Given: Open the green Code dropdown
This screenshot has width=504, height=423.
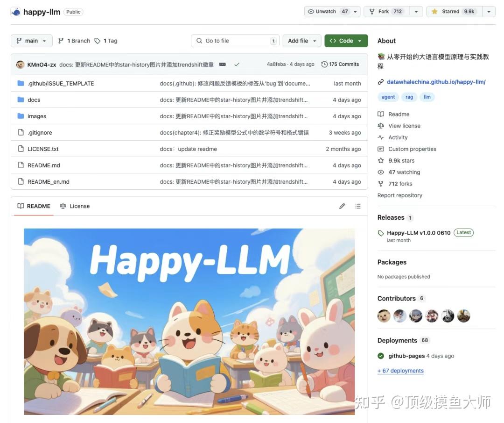Looking at the screenshot, I should tap(346, 41).
